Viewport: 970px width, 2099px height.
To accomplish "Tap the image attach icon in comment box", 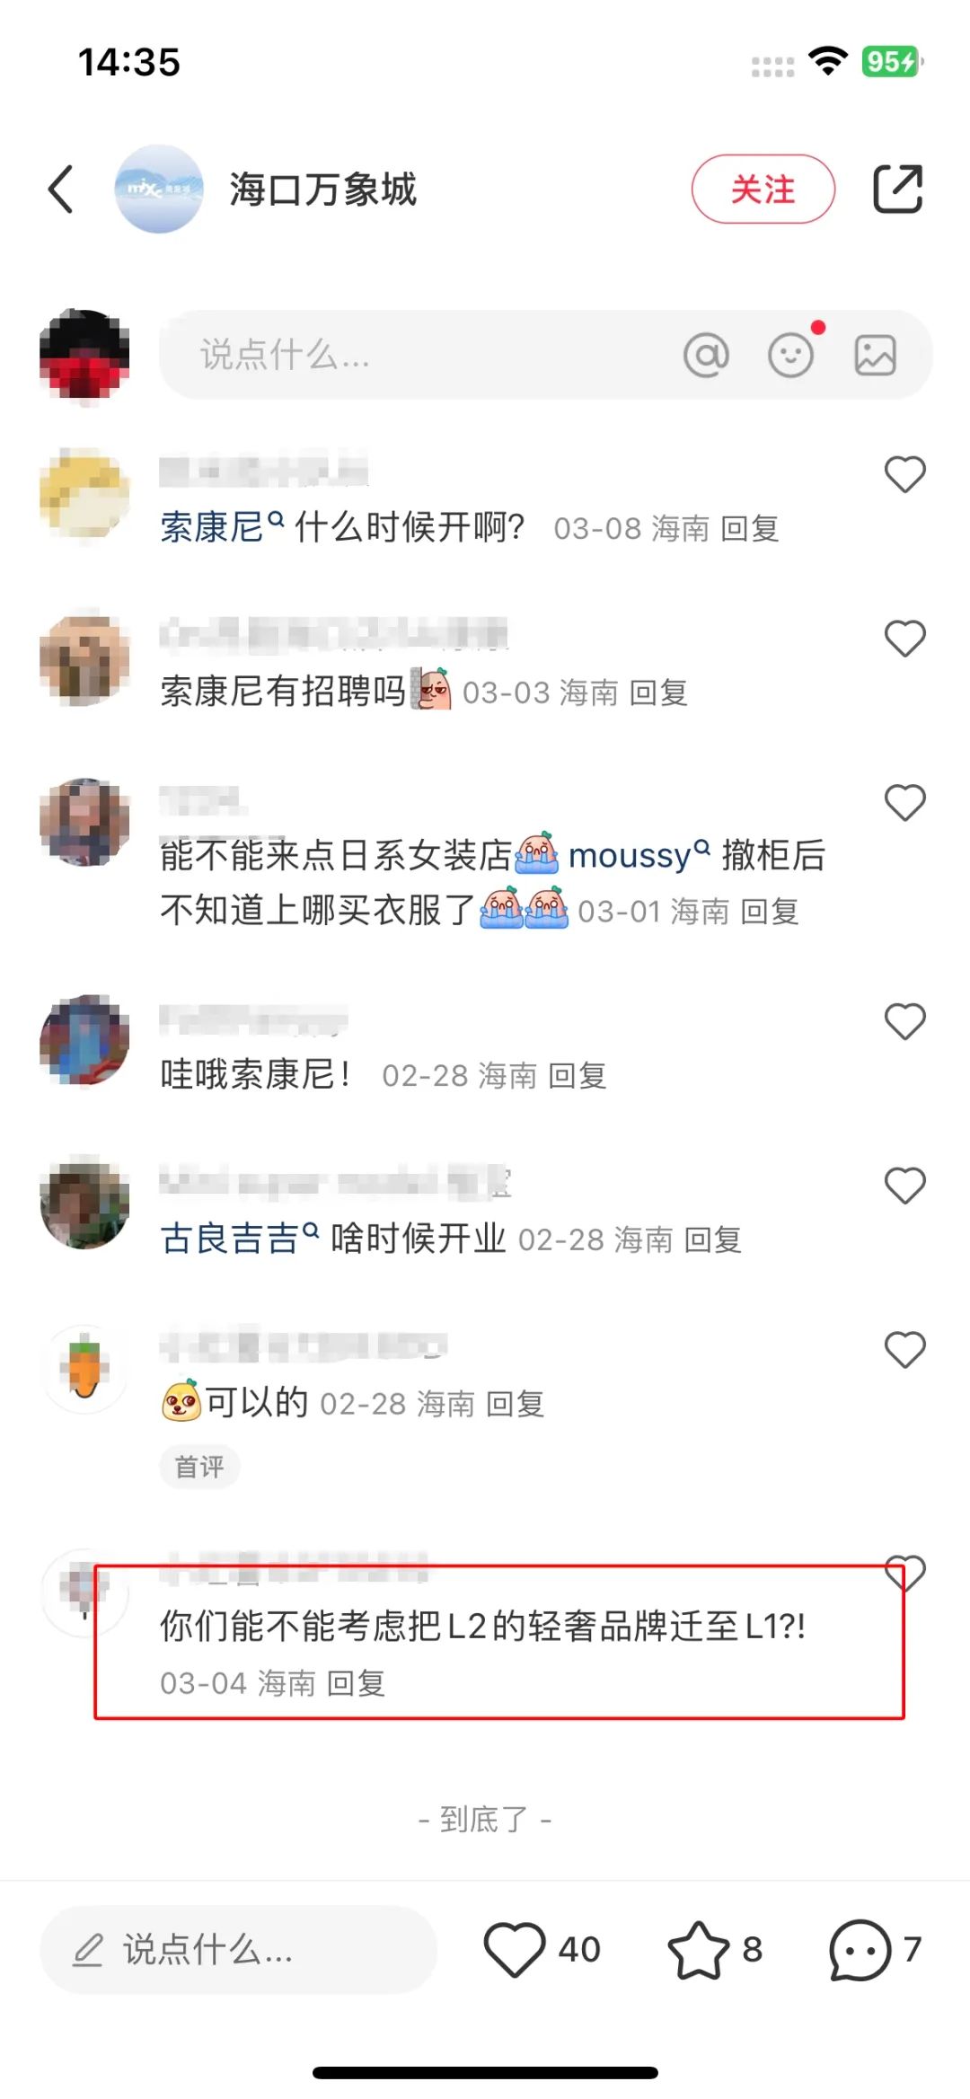I will click(875, 355).
